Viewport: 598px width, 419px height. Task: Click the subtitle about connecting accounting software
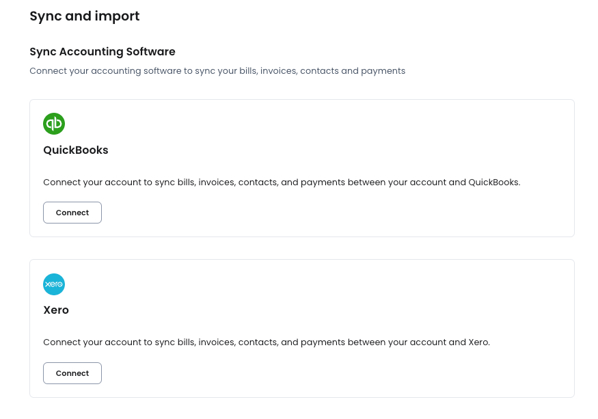[217, 71]
